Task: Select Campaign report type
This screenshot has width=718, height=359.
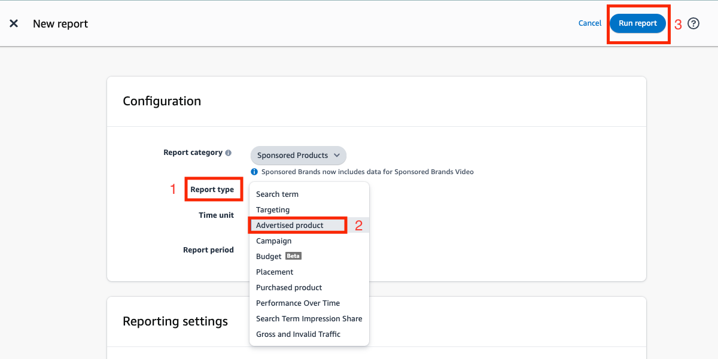Action: (x=274, y=241)
